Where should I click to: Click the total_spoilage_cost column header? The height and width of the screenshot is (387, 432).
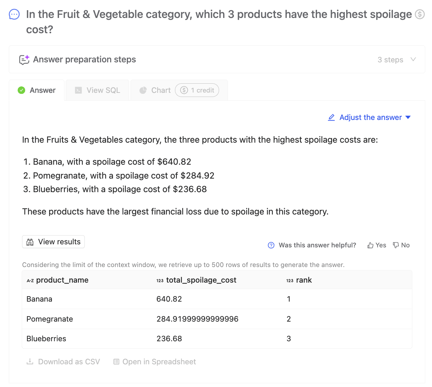pyautogui.click(x=201, y=280)
